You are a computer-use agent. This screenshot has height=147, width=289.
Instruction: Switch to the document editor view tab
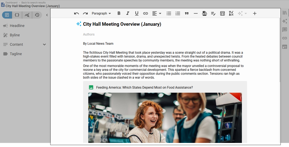click(7, 15)
